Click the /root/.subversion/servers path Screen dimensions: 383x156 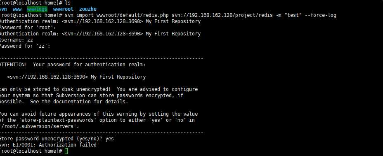[40, 126]
